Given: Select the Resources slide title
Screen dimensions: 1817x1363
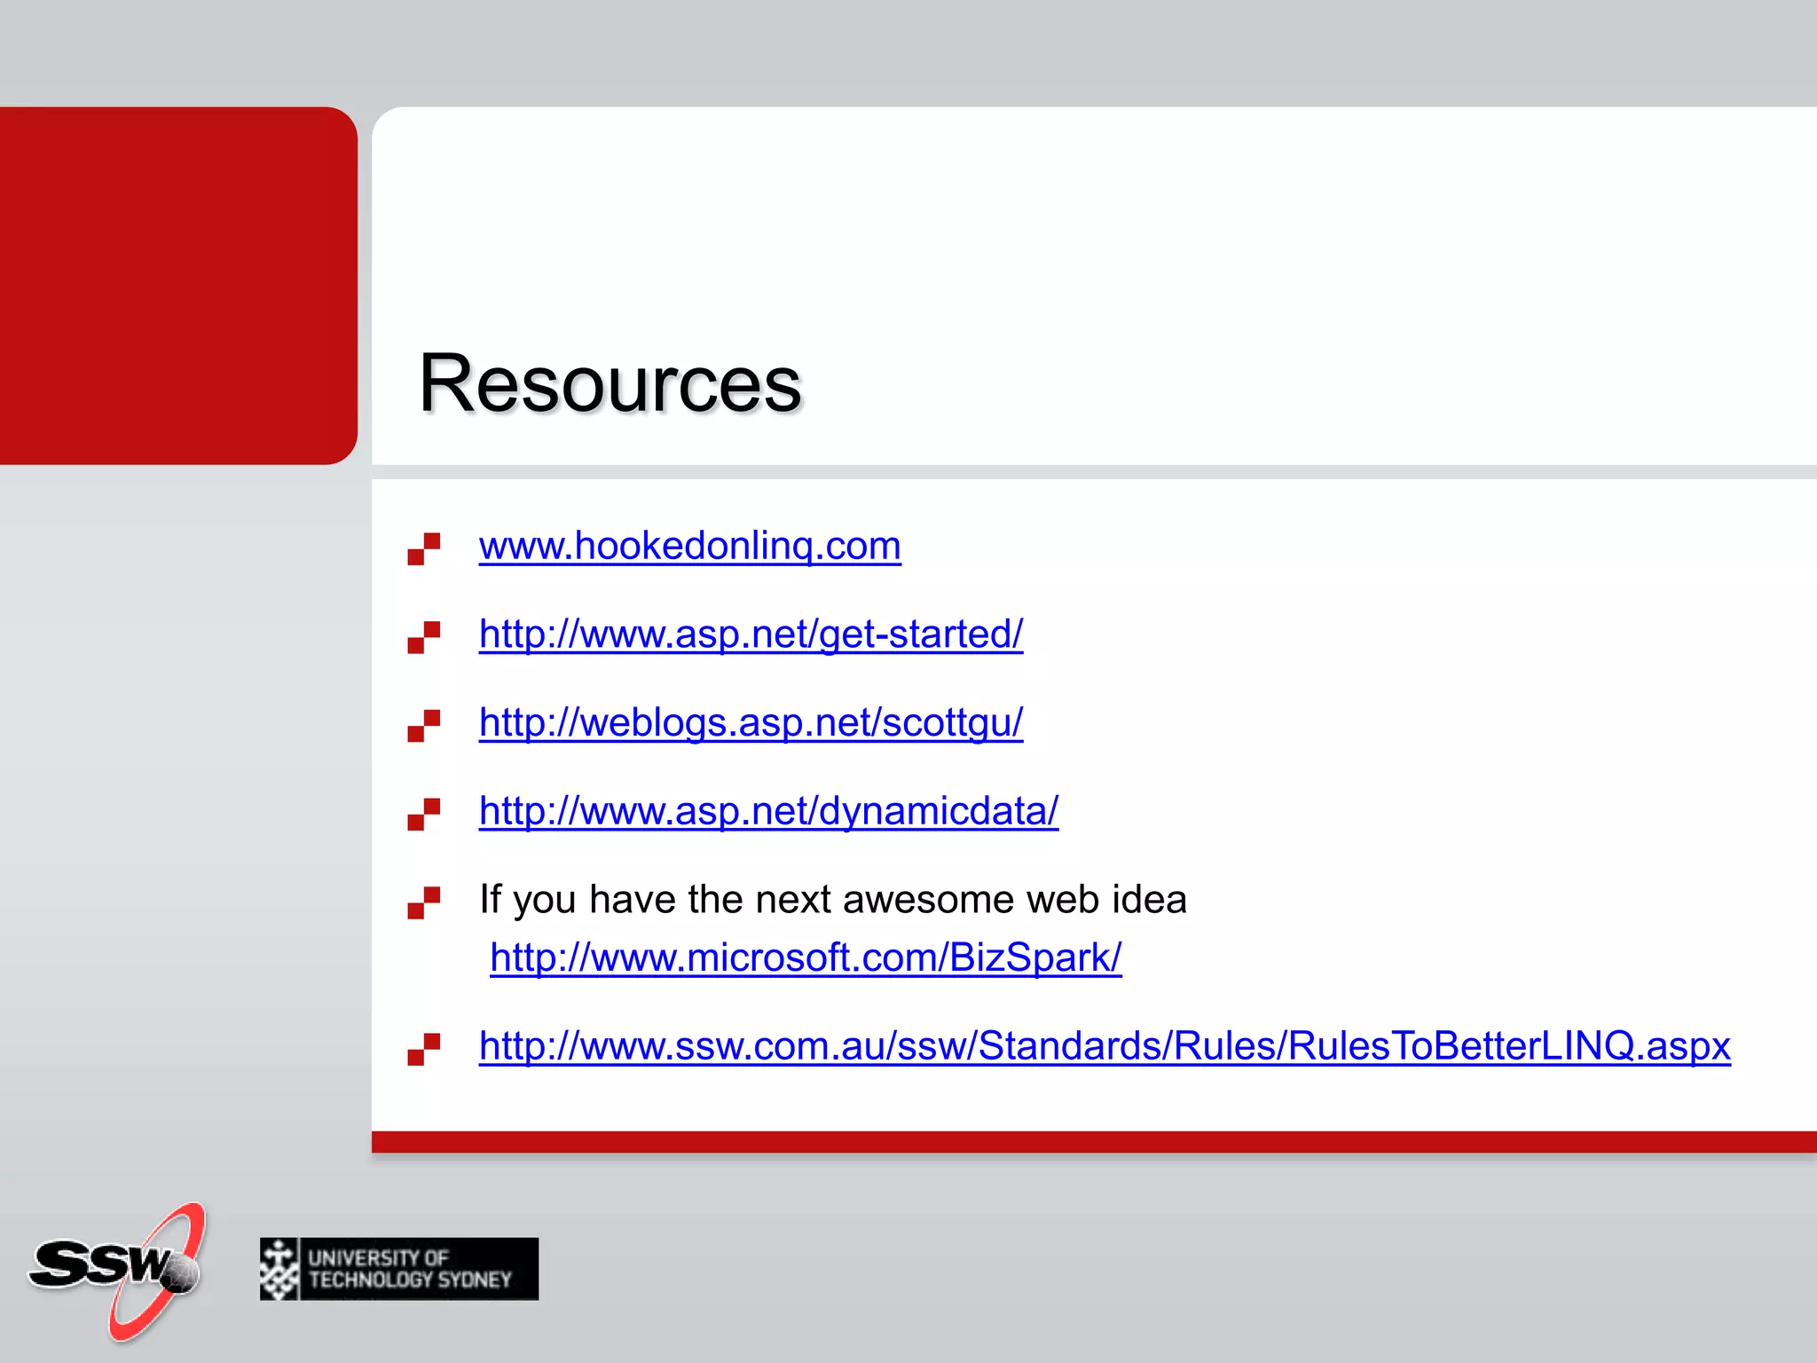Looking at the screenshot, I should [610, 383].
